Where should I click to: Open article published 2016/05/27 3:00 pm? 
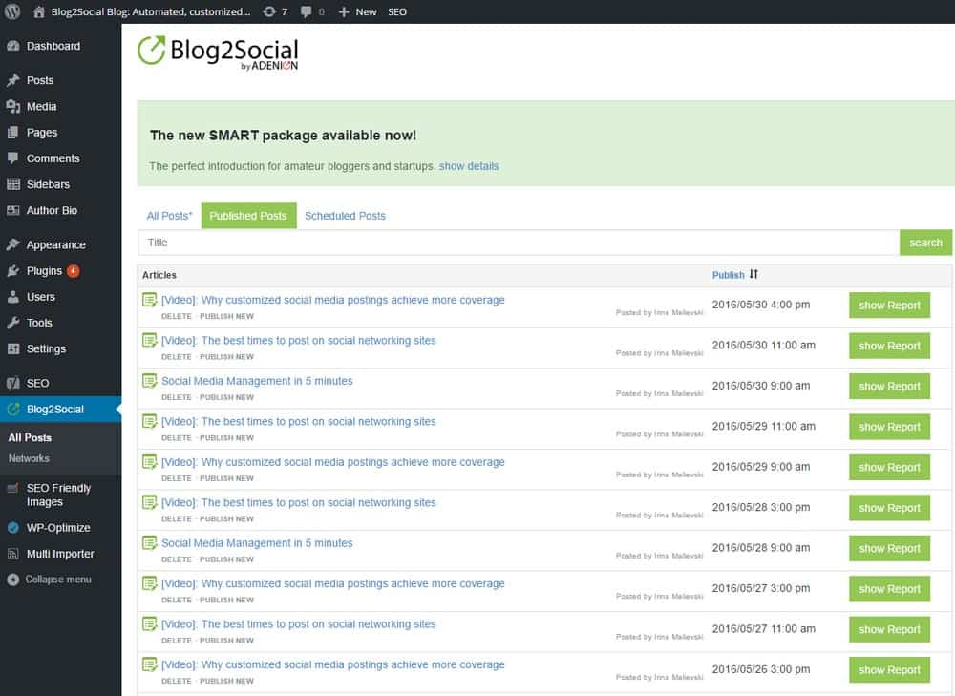333,584
